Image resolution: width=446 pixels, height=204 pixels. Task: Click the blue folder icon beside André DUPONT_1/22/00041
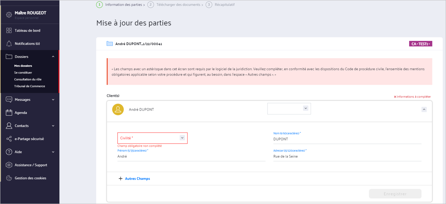click(110, 44)
